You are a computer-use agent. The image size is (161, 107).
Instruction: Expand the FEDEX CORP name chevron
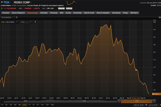[x=31, y=3]
